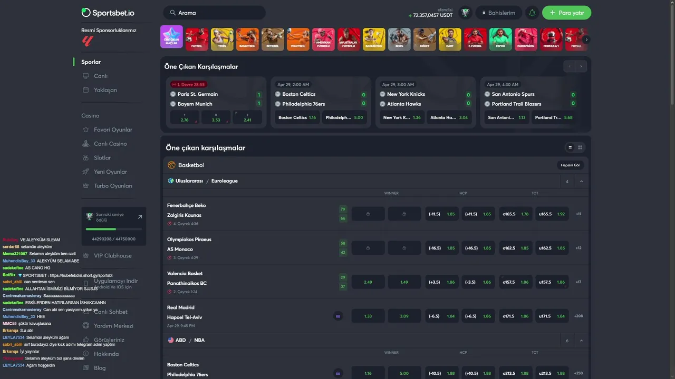Collapse the ABD / NBA league section
The width and height of the screenshot is (675, 379).
click(x=581, y=341)
